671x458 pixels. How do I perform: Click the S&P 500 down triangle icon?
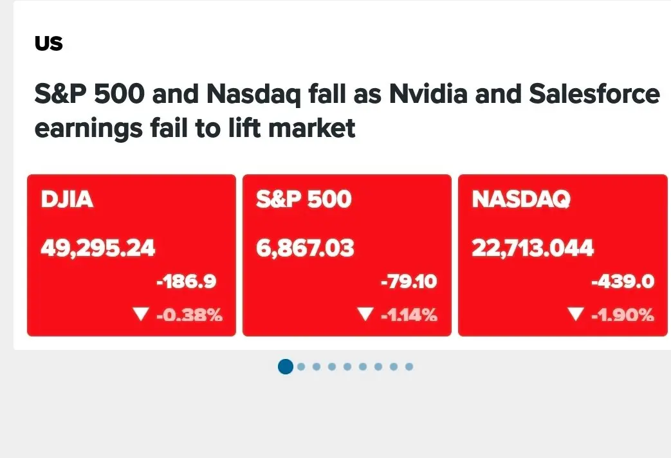pyautogui.click(x=365, y=315)
